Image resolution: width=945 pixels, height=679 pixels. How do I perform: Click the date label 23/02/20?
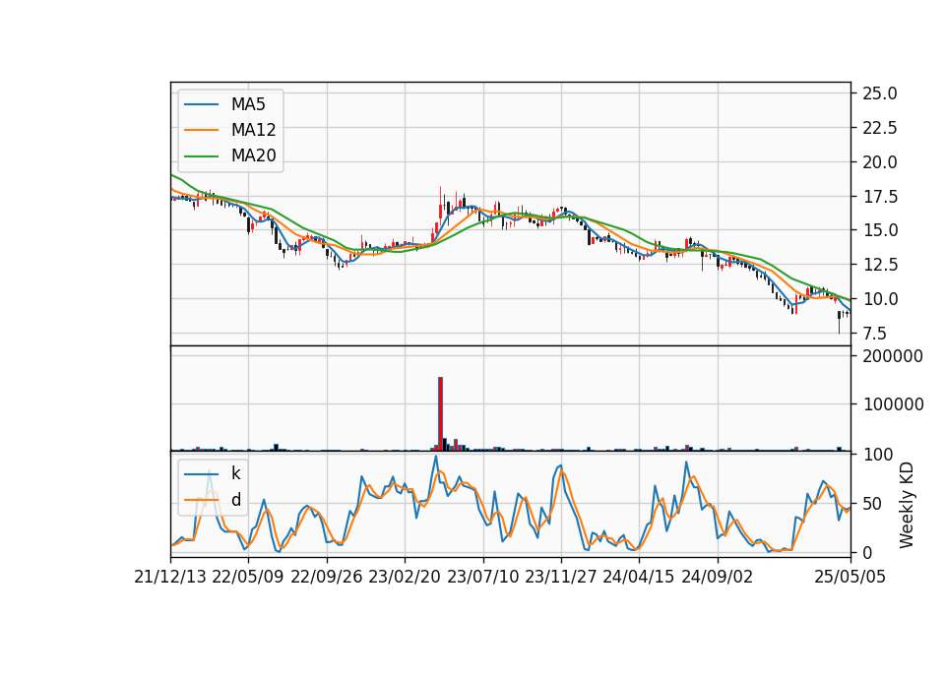click(405, 577)
